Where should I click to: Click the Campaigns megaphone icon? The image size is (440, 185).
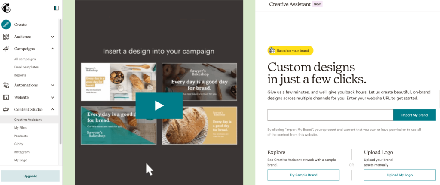[x=6, y=49]
